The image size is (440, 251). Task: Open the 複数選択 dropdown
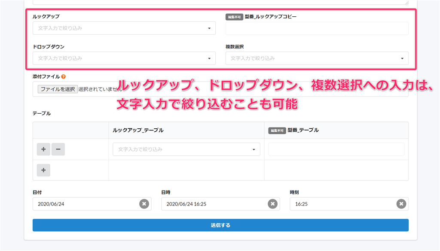tap(317, 58)
